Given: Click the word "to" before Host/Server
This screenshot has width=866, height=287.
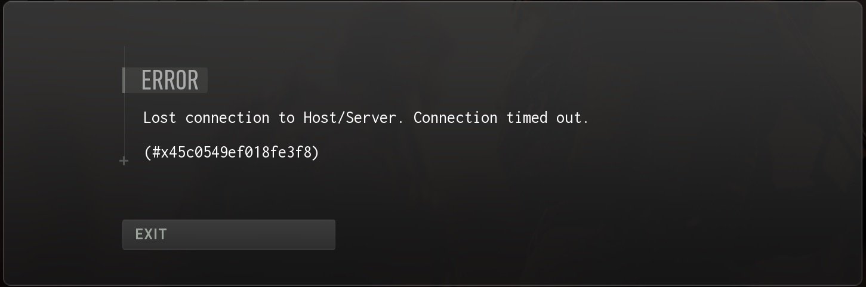Looking at the screenshot, I should pos(286,118).
